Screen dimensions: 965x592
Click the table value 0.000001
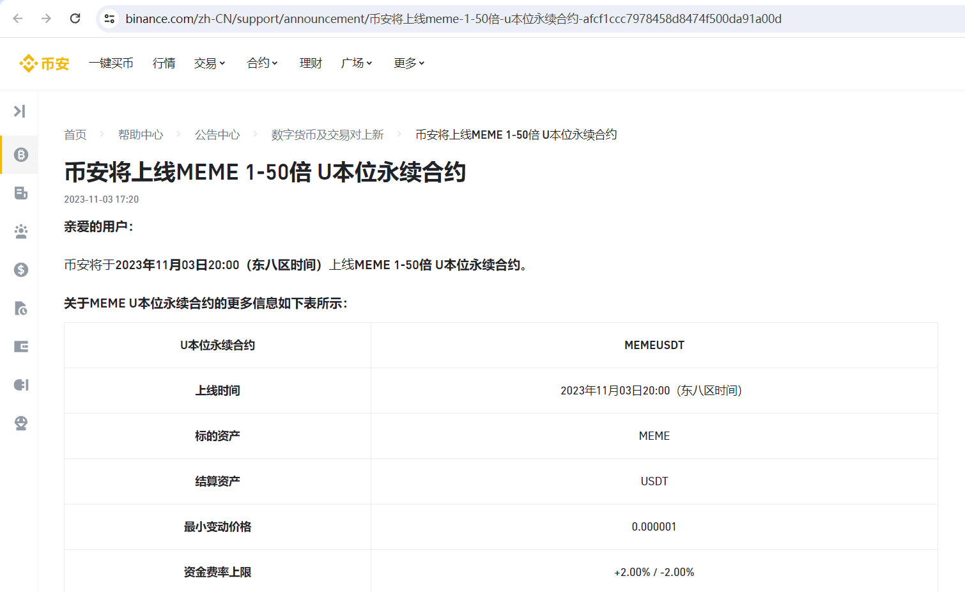[x=654, y=527]
